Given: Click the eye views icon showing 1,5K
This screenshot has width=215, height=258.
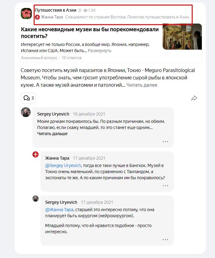Looking at the screenshot, I should click(x=85, y=10).
